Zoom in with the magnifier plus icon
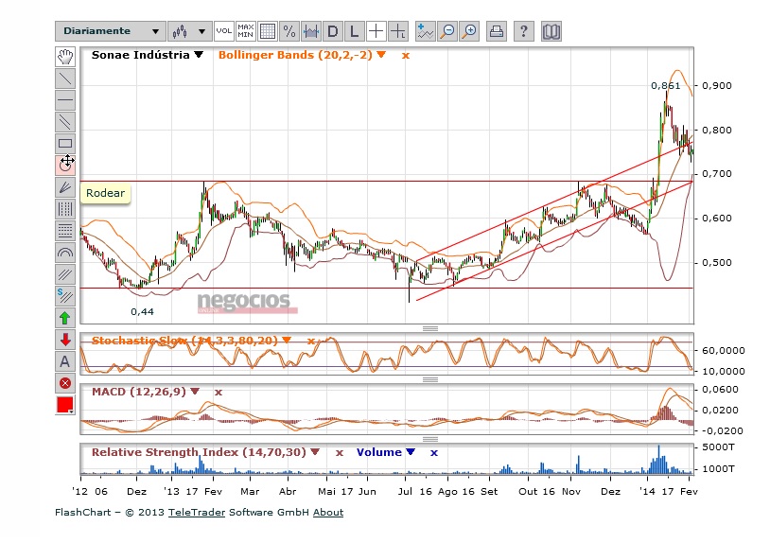770x543 pixels. pos(470,31)
